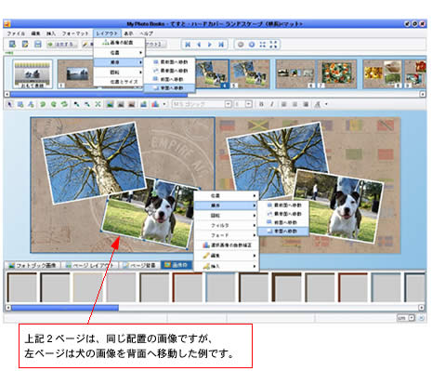Screen dimensions: 432x371
Task: Select the pointer selection tool
Action: [x=9, y=104]
